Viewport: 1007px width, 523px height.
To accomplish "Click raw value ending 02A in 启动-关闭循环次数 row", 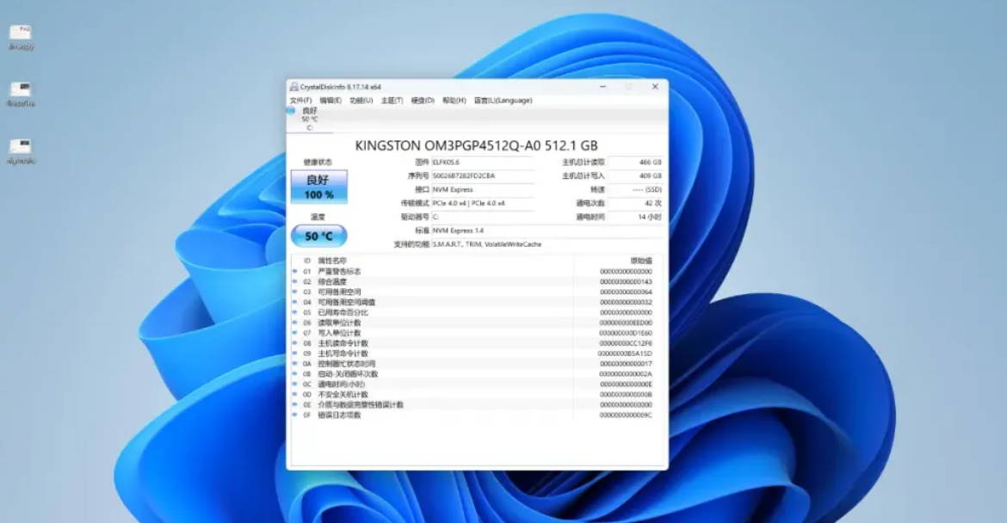I will tap(627, 374).
